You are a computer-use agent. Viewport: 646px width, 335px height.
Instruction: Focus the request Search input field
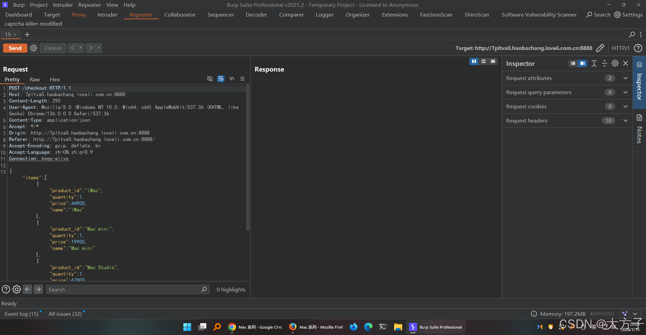click(x=128, y=289)
